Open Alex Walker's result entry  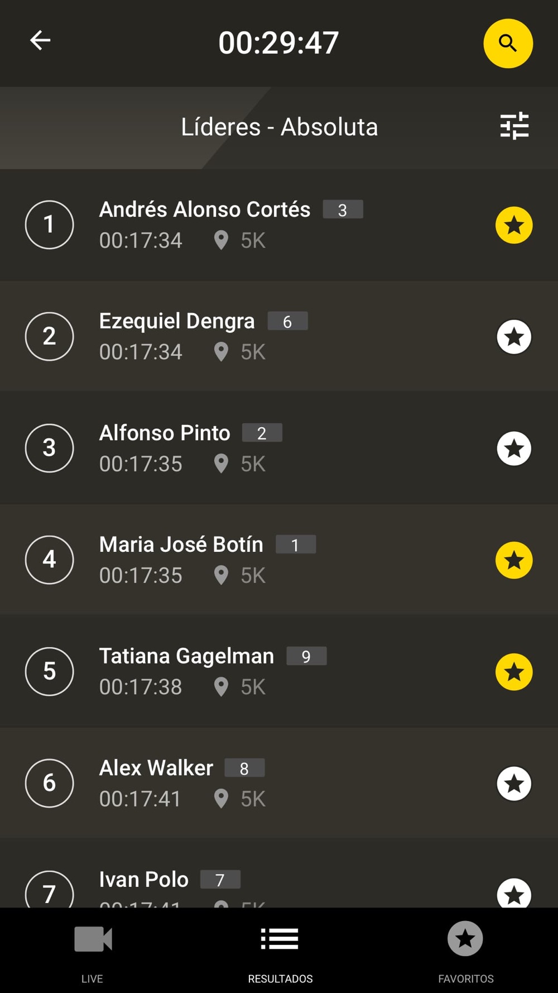pos(156,768)
